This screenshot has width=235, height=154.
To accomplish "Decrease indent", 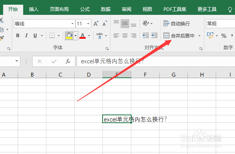I will click(x=146, y=36).
